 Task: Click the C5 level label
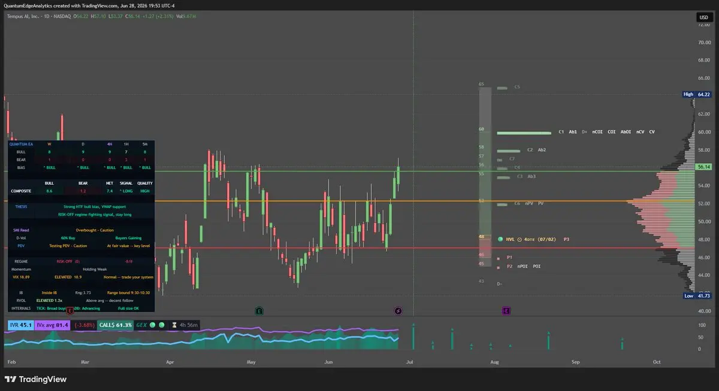517,87
